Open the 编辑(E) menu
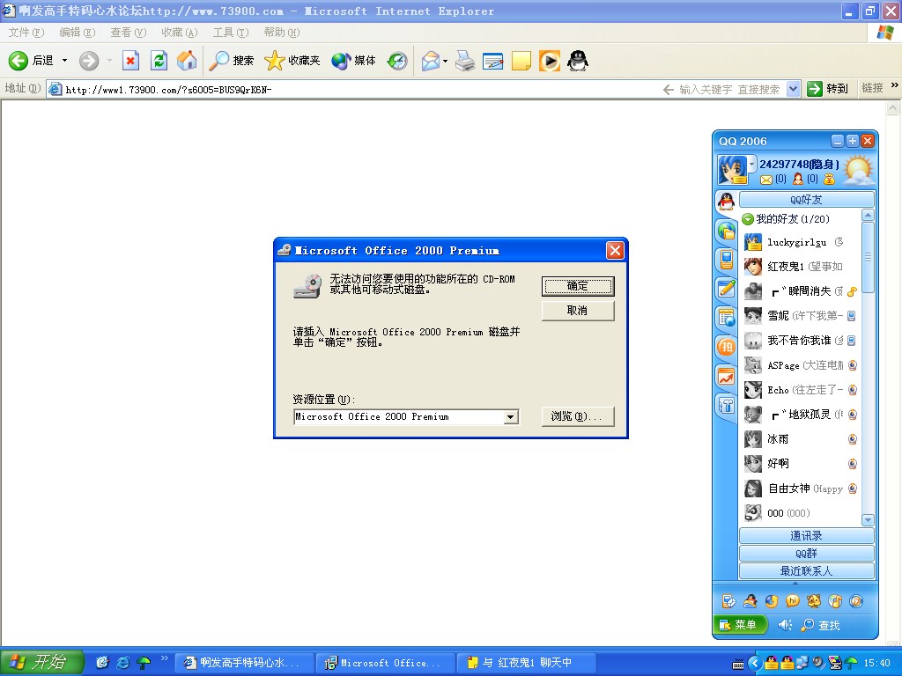The width and height of the screenshot is (902, 676). (x=78, y=33)
